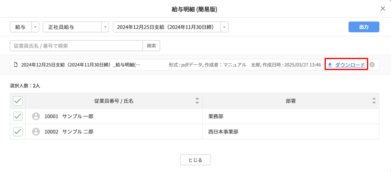Close the 給与明細 dialog with X
This screenshot has height=172, width=391.
[x=383, y=9]
